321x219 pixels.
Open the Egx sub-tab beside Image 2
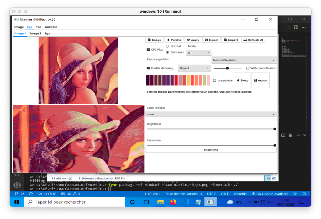pos(47,33)
